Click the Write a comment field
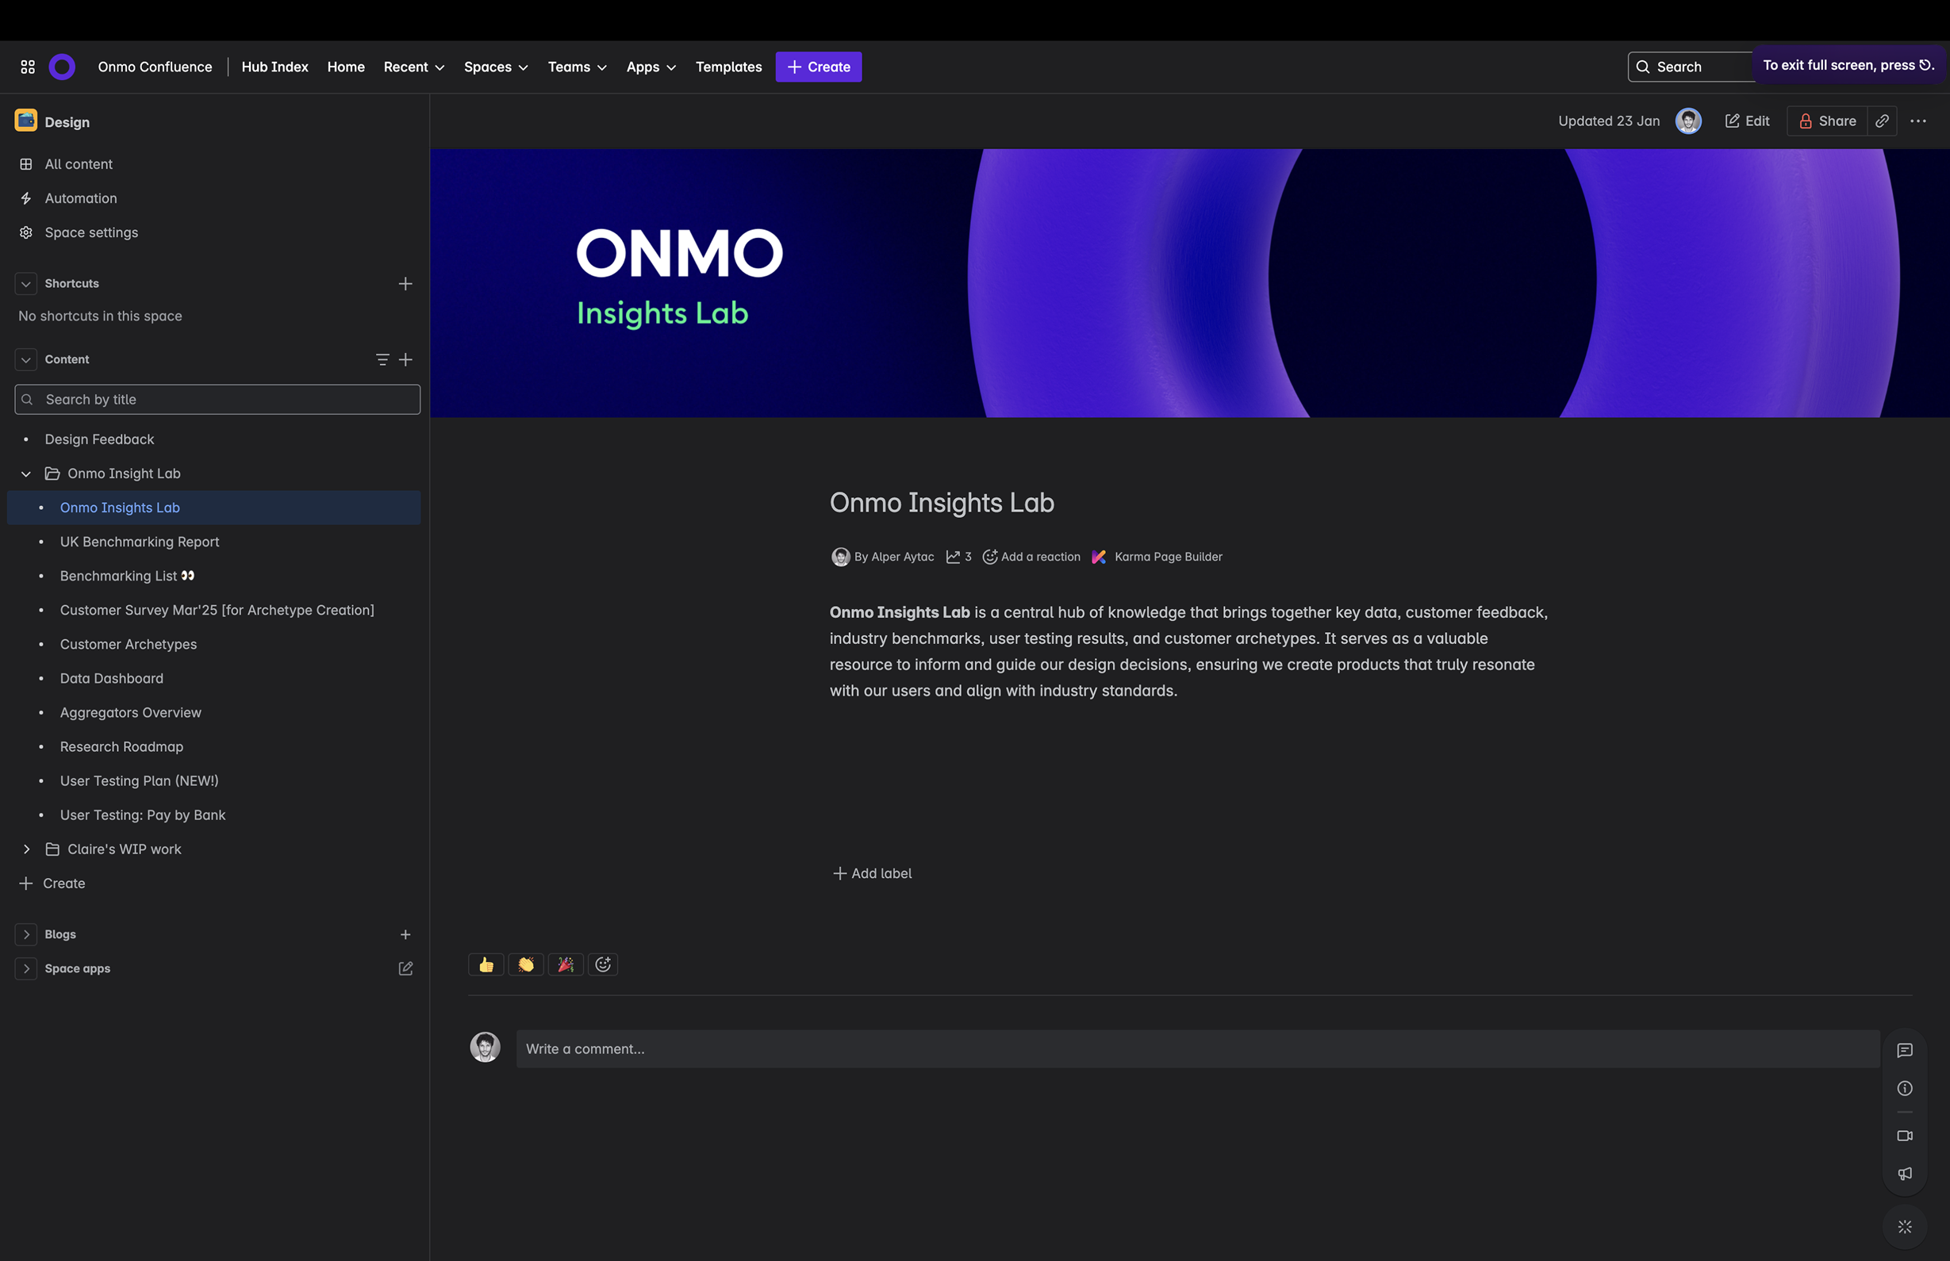Image resolution: width=1950 pixels, height=1261 pixels. tap(1196, 1049)
